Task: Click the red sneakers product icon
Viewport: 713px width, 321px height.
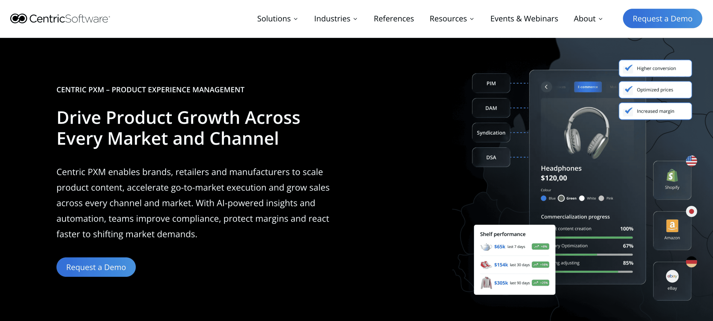Action: click(486, 265)
